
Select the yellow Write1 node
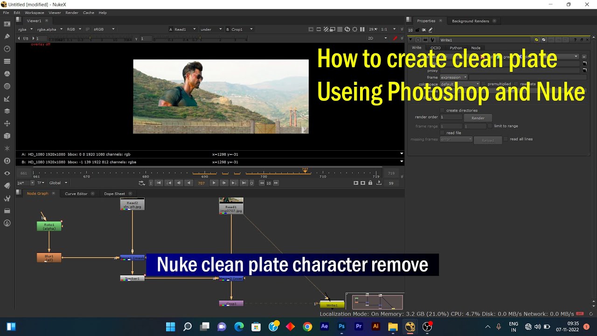332,305
